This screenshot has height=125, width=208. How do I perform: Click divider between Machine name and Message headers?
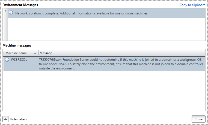point(38,53)
